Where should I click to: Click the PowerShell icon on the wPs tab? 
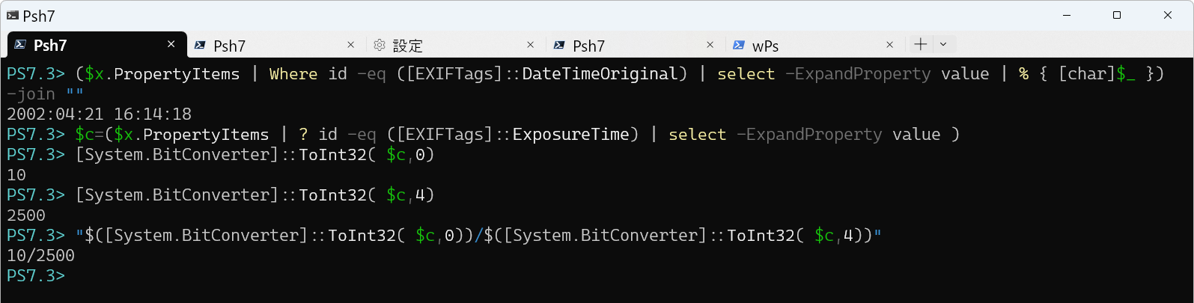[739, 46]
